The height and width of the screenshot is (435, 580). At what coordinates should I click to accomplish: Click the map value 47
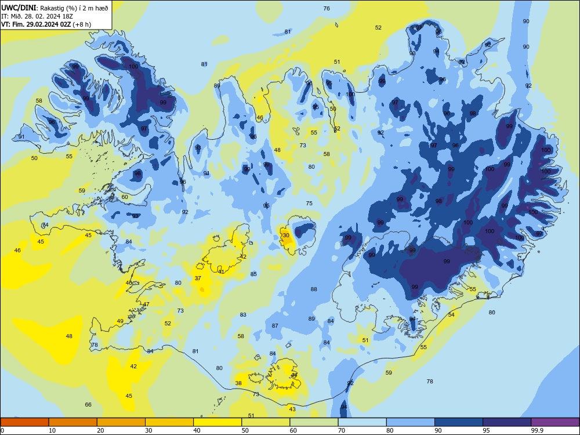147,304
